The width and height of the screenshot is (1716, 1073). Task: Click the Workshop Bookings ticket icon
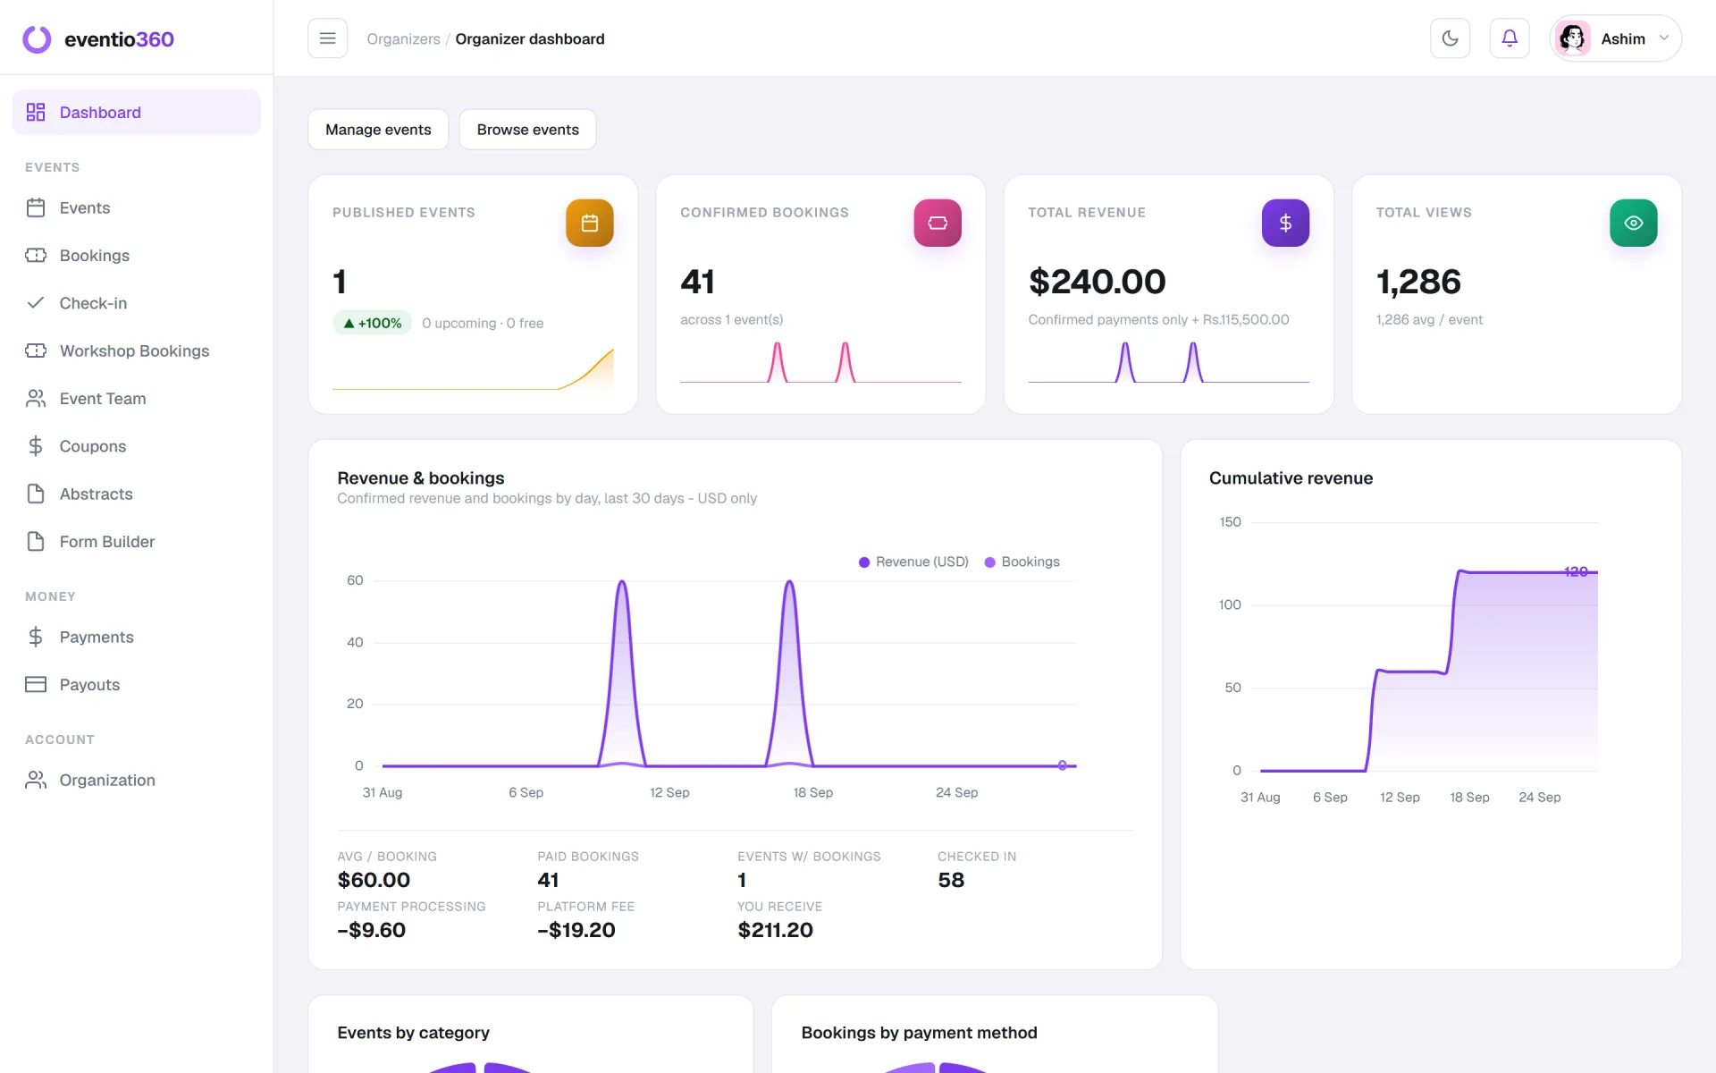tap(36, 351)
